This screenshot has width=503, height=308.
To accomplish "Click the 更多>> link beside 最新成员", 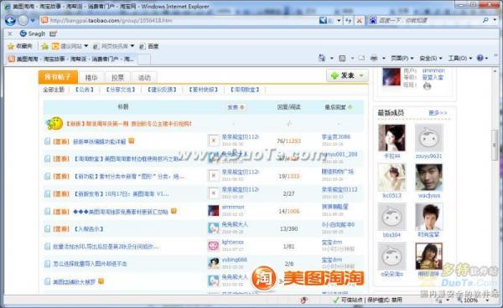I will pyautogui.click(x=438, y=113).
